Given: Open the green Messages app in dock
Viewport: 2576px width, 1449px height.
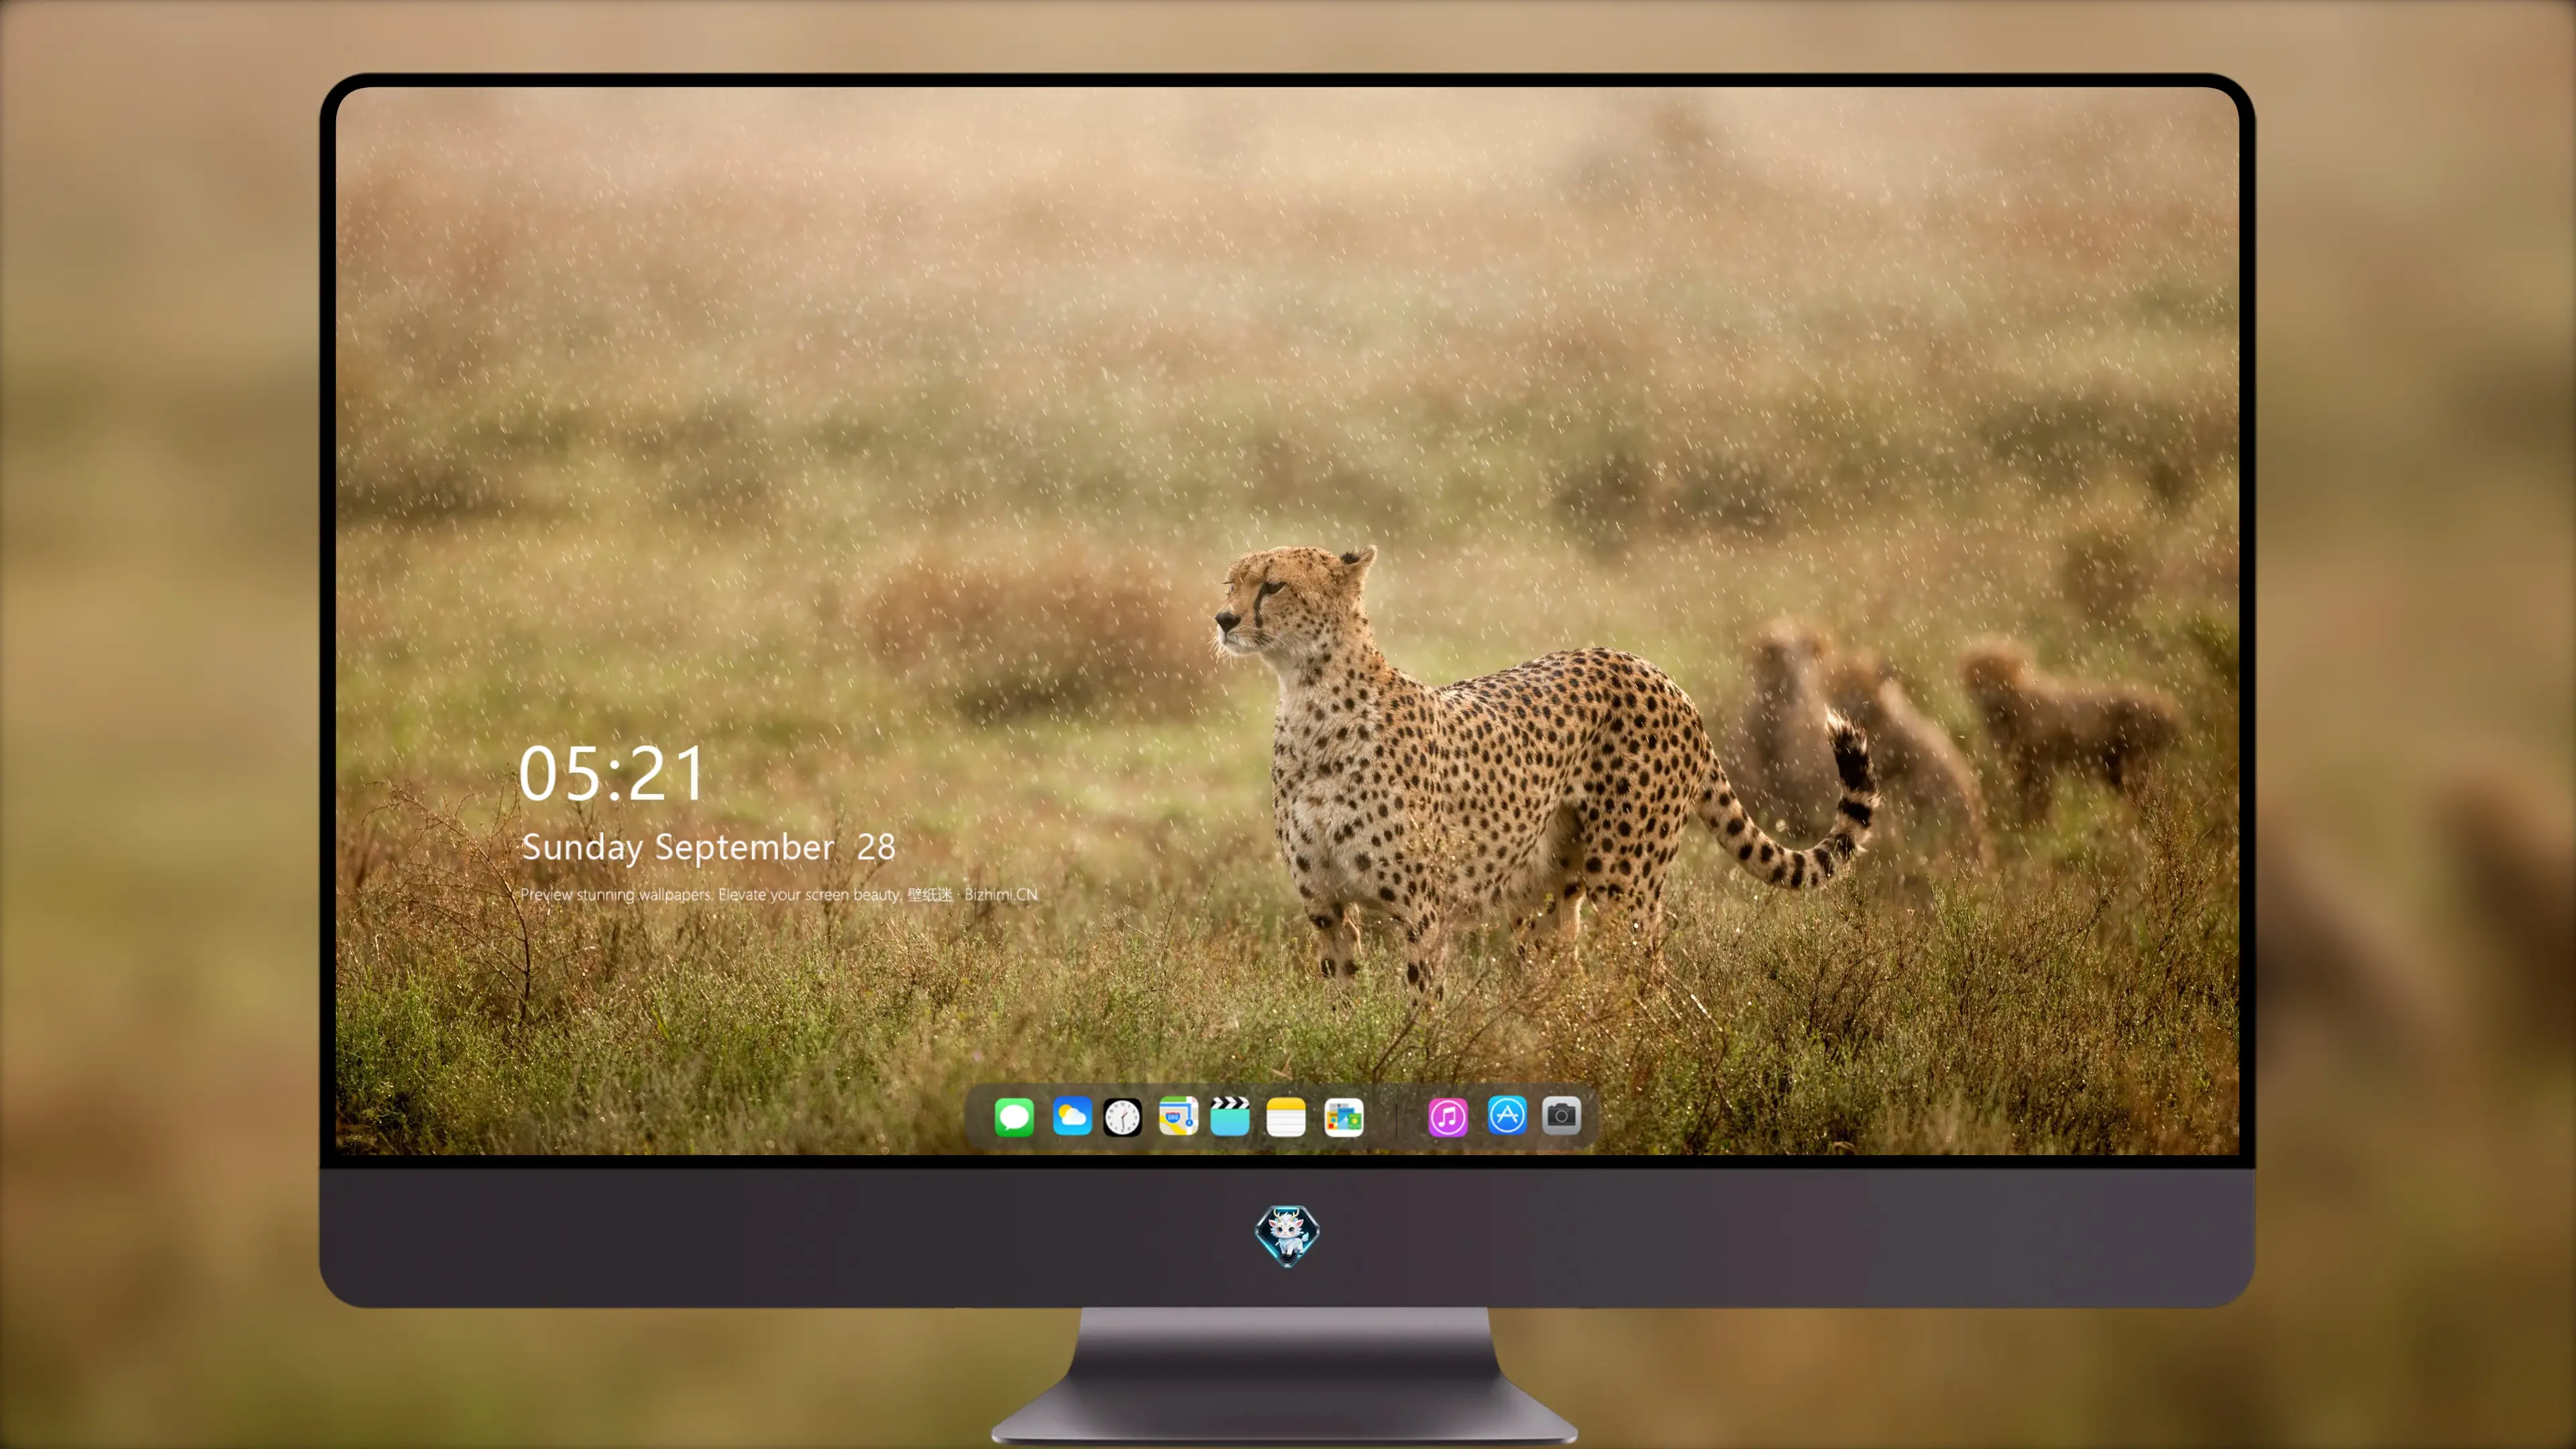Looking at the screenshot, I should (1014, 1117).
